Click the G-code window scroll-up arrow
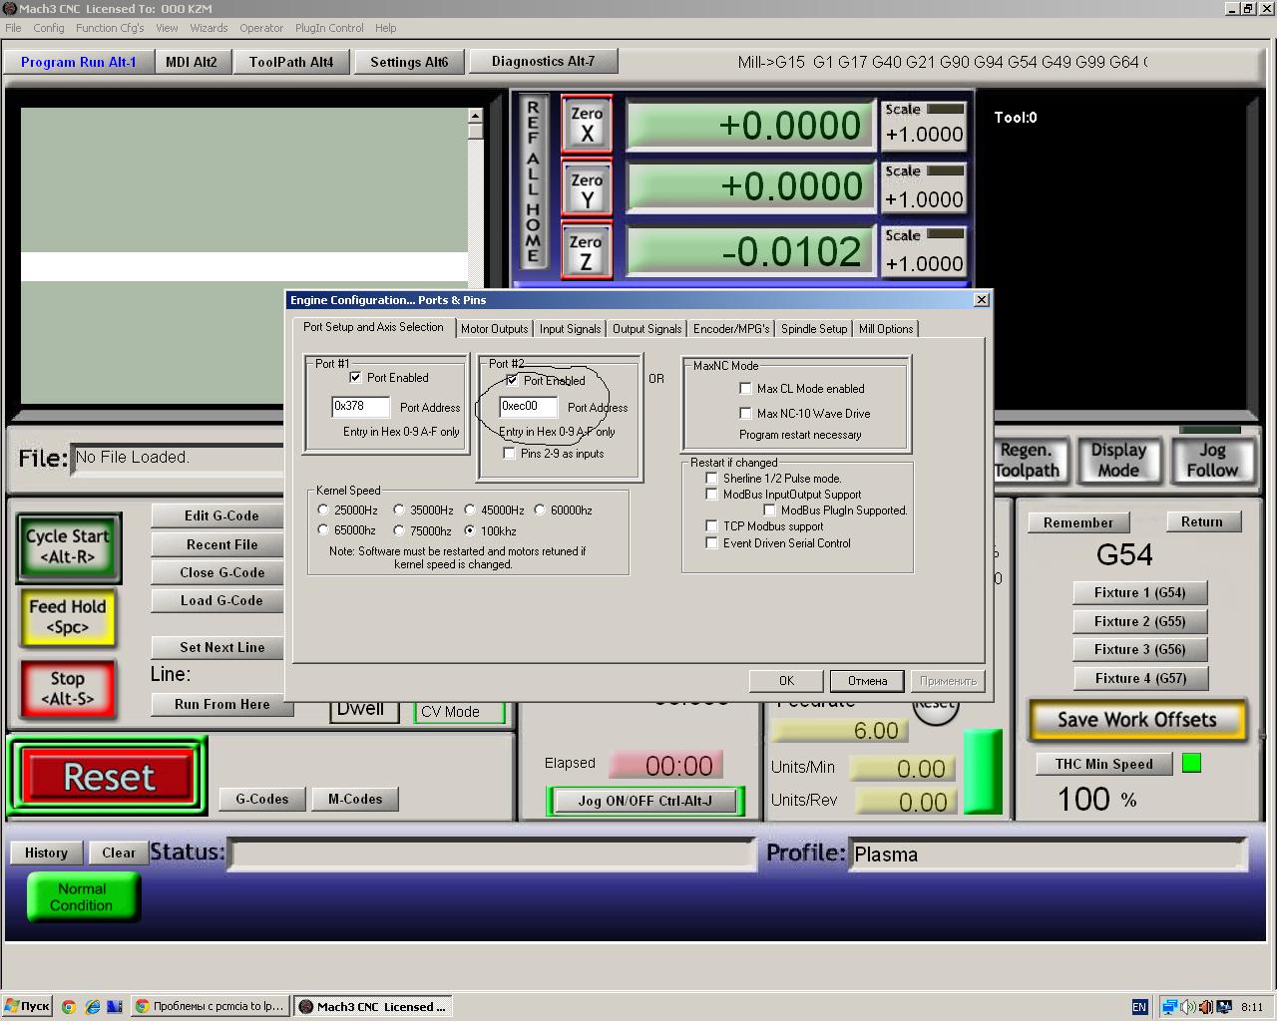This screenshot has width=1277, height=1021. pos(476,116)
